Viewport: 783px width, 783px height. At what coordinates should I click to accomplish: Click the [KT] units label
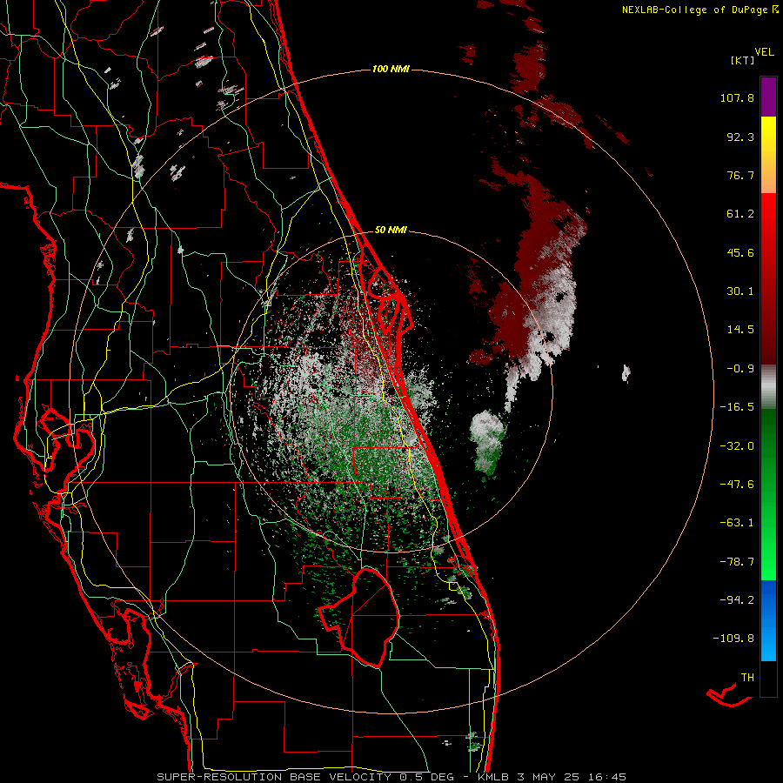coord(742,60)
